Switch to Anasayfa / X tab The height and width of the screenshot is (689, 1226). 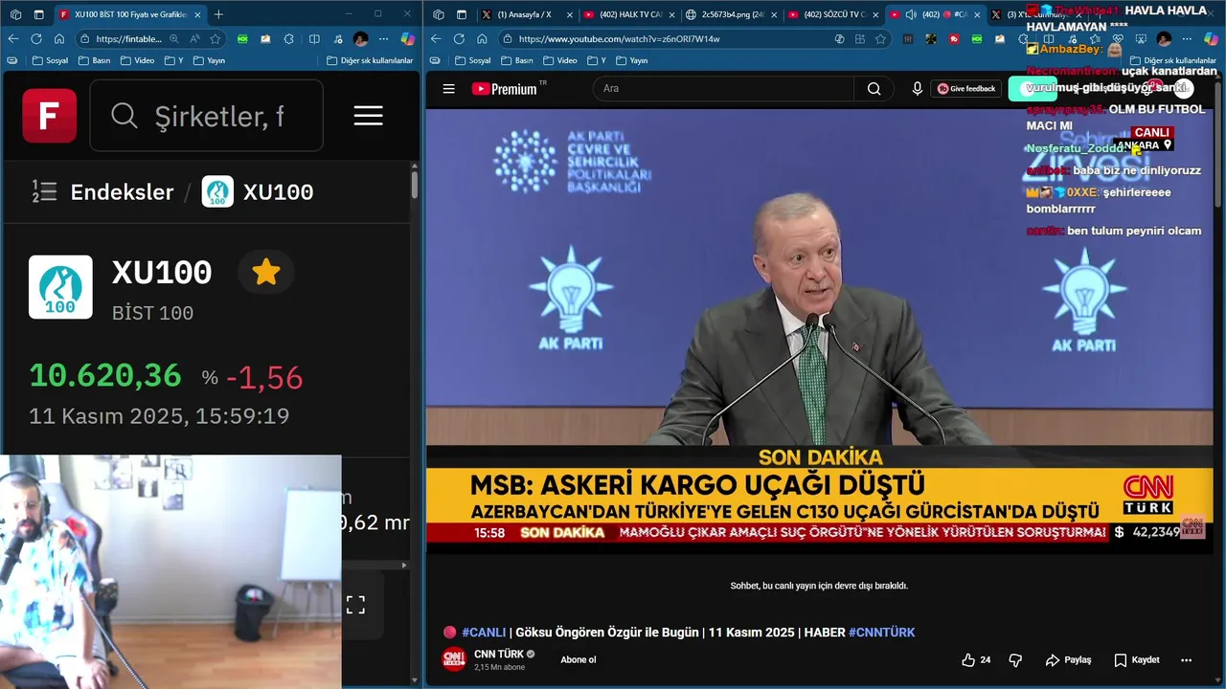point(524,14)
